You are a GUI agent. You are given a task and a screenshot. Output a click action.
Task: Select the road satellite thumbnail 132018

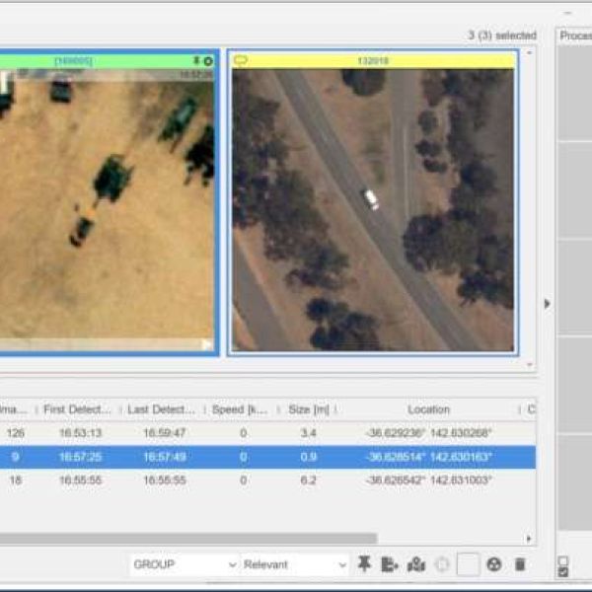click(x=373, y=209)
